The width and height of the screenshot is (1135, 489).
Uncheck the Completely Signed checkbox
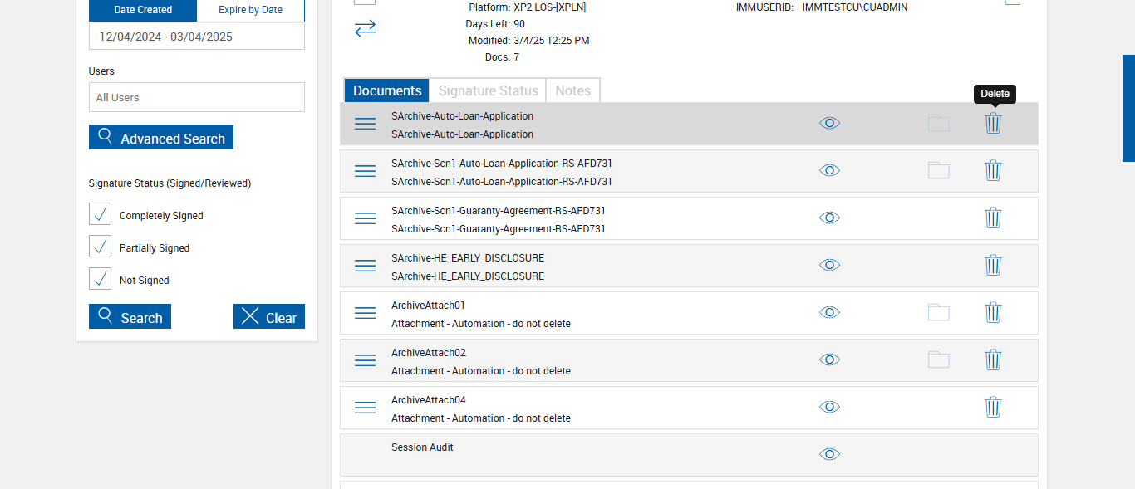click(x=101, y=214)
